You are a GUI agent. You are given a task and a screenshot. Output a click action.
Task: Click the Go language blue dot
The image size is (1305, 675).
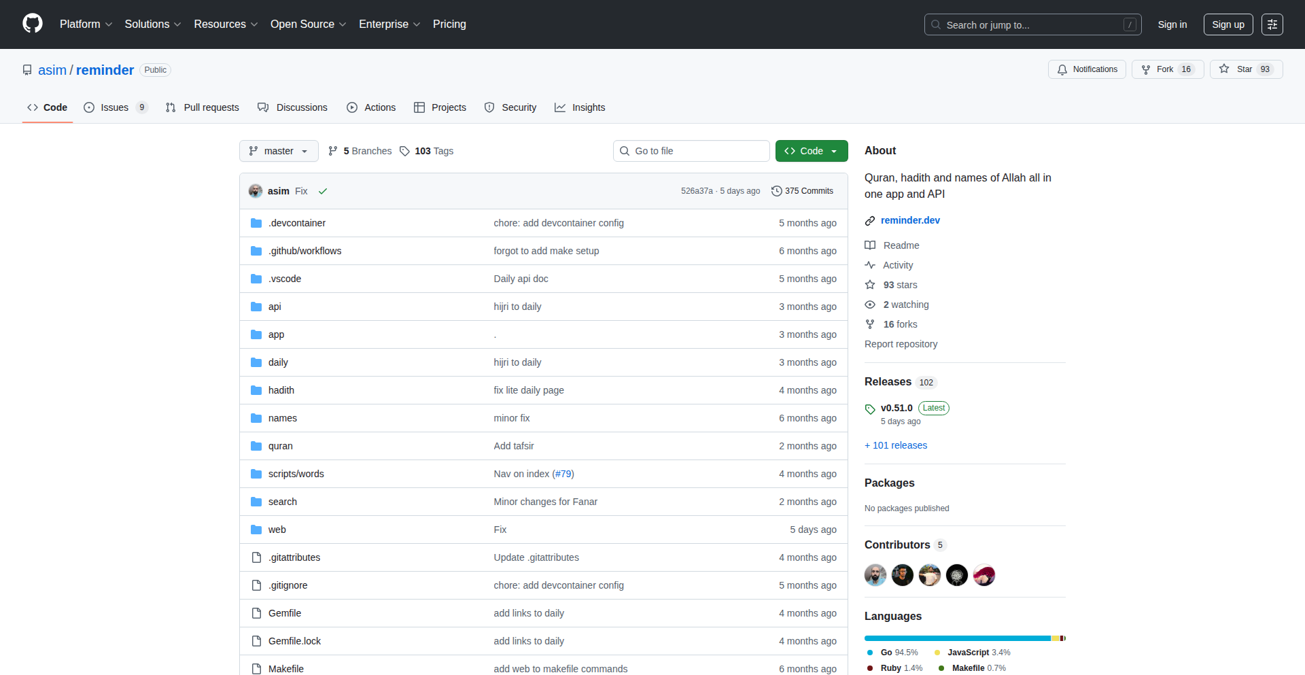(x=870, y=653)
